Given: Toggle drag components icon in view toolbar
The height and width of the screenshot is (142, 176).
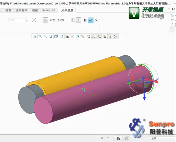Looking at the screenshot, I should pyautogui.click(x=115, y=36).
